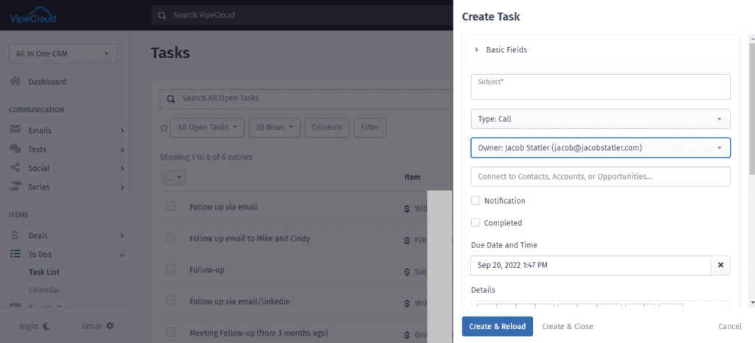The width and height of the screenshot is (755, 343).
Task: Open the select-all checkbox dropdown in table header
Action: (175, 177)
